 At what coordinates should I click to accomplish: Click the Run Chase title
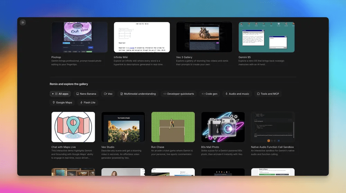pos(158,147)
